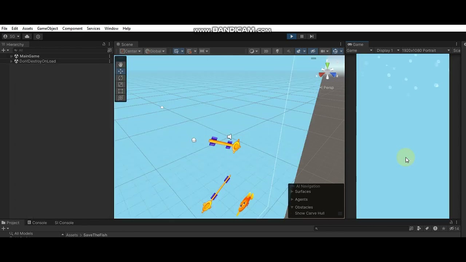The width and height of the screenshot is (466, 262).
Task: Open the Services menu
Action: (x=93, y=28)
